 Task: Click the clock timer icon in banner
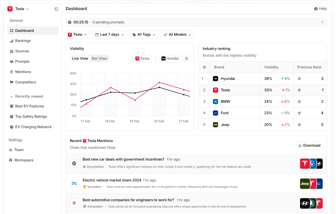pyautogui.click(x=70, y=22)
